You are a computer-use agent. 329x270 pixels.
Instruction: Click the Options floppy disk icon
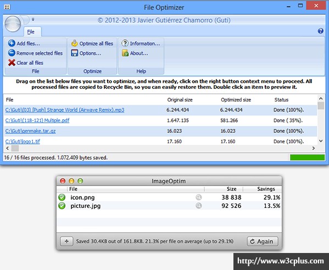[x=75, y=53]
